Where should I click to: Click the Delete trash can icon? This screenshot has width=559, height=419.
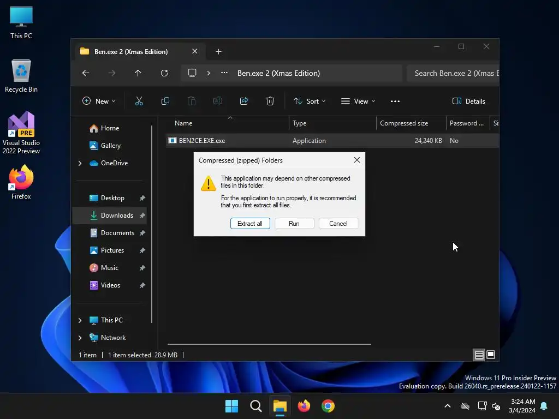pyautogui.click(x=270, y=101)
